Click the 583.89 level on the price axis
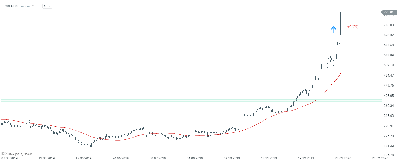 389,55
